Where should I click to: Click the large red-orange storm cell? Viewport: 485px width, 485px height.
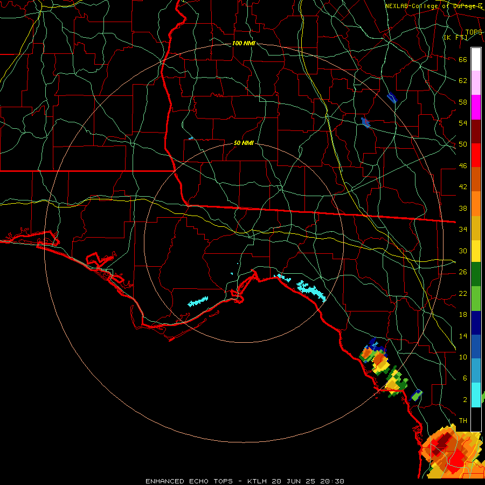(452, 452)
